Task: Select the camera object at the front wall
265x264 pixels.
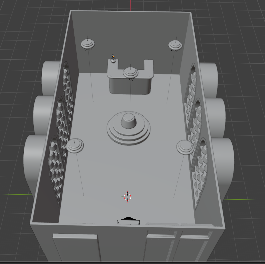Action: (x=128, y=221)
